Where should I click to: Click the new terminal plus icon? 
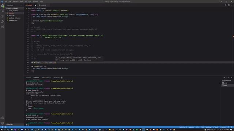coord(224,78)
